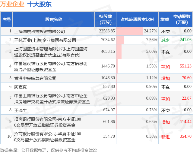Click the 不变 status in 王瑞生 row
Viewport: 193px width, 153px height.
[166, 110]
